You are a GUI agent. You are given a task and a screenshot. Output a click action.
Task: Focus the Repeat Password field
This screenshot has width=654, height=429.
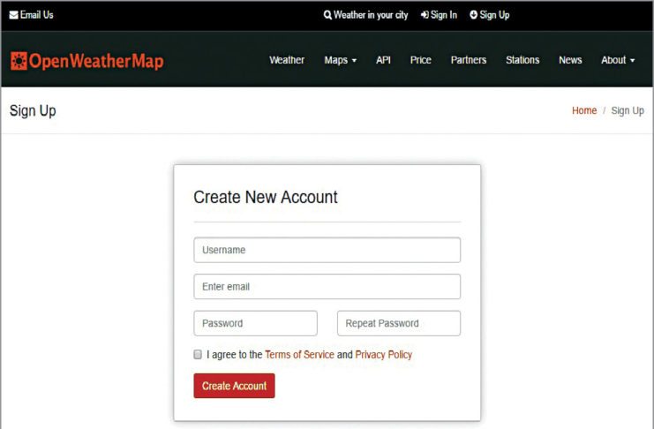pyautogui.click(x=399, y=323)
